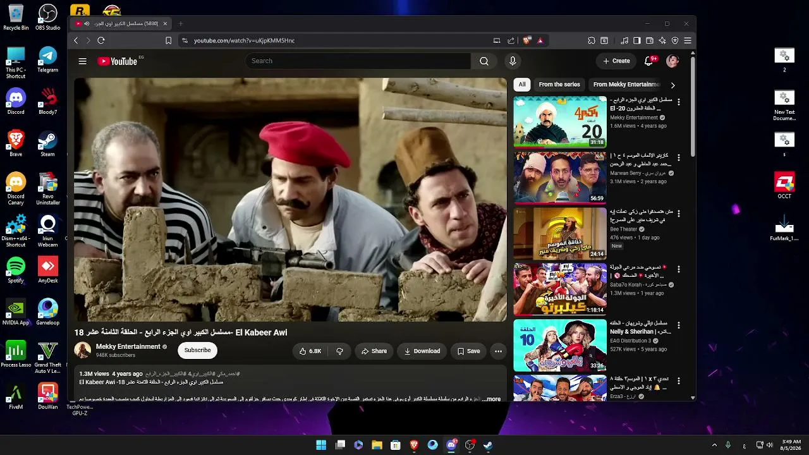This screenshot has width=809, height=455.
Task: Open Brave Shields lion icon
Action: (527, 40)
